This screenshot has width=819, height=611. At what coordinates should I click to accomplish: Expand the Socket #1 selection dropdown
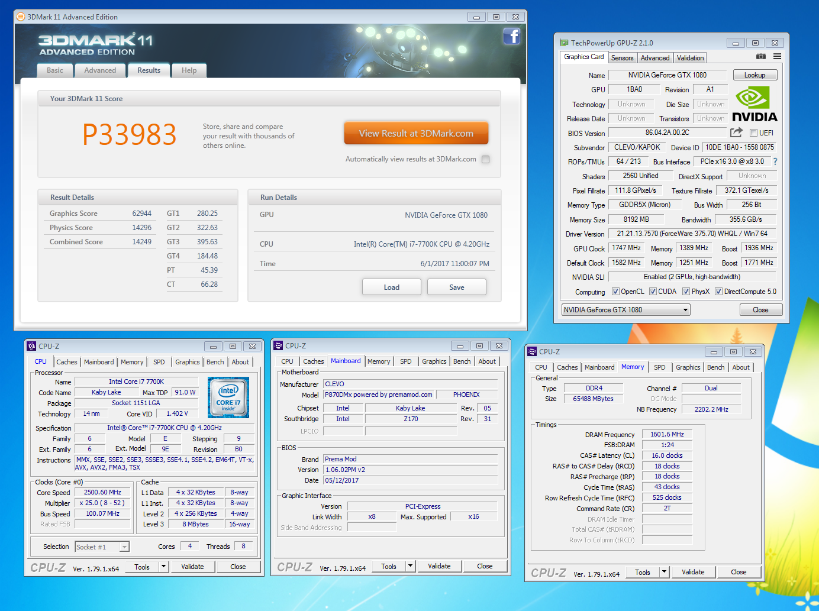coord(124,547)
